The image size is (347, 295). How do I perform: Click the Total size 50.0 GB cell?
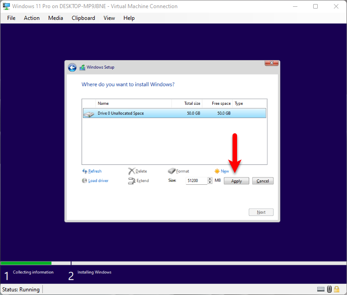pos(194,113)
